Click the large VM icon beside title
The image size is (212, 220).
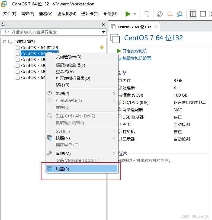[115, 38]
